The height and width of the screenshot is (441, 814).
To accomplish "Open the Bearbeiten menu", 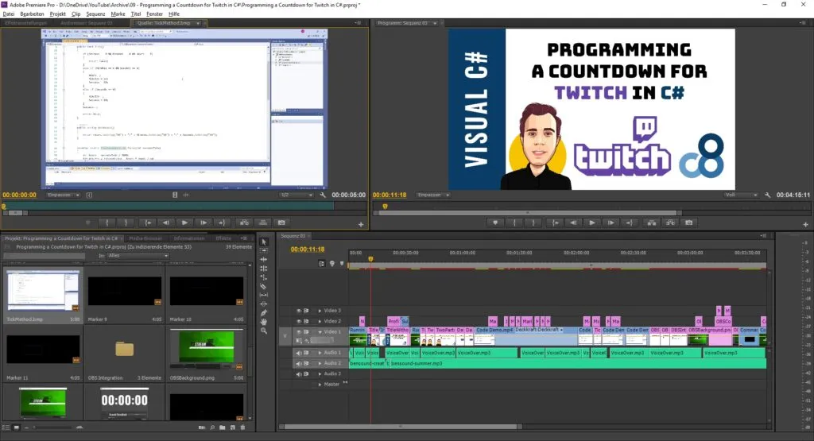I will click(32, 14).
